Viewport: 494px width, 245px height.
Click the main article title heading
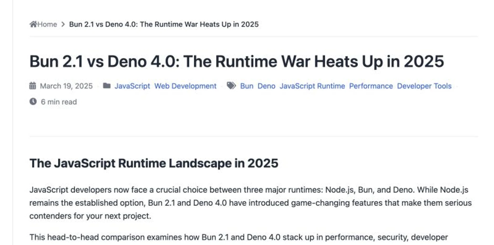tap(237, 61)
